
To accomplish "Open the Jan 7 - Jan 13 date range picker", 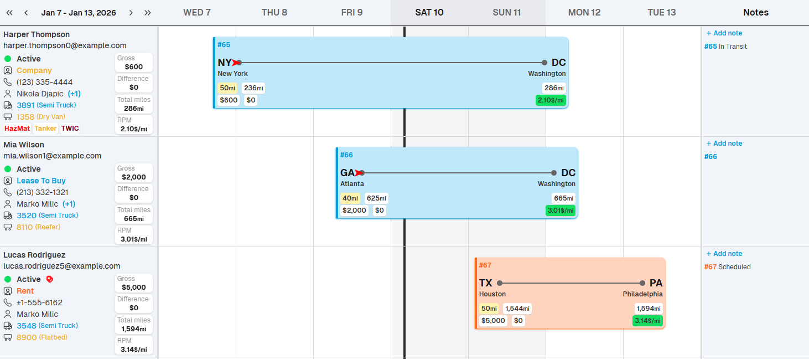I will [79, 12].
